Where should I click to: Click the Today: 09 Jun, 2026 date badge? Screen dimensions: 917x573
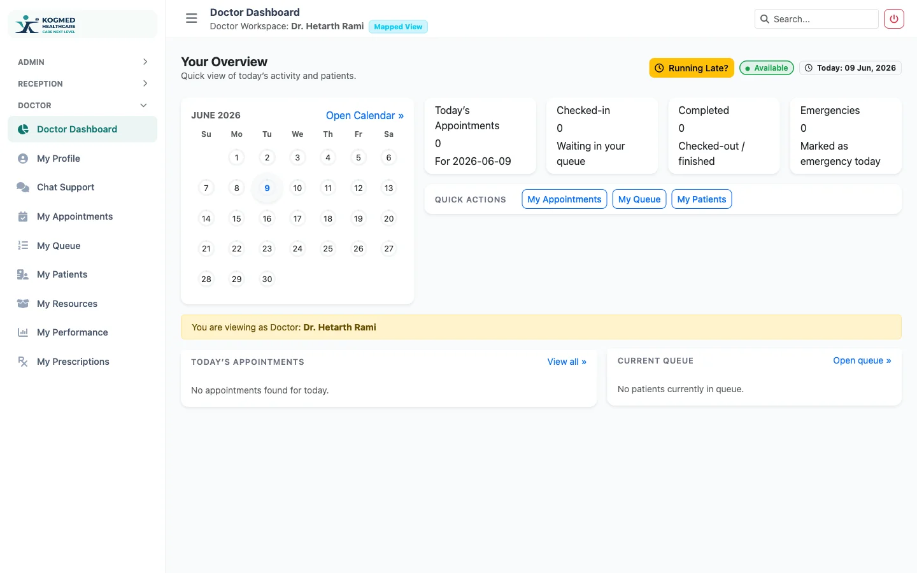tap(850, 68)
